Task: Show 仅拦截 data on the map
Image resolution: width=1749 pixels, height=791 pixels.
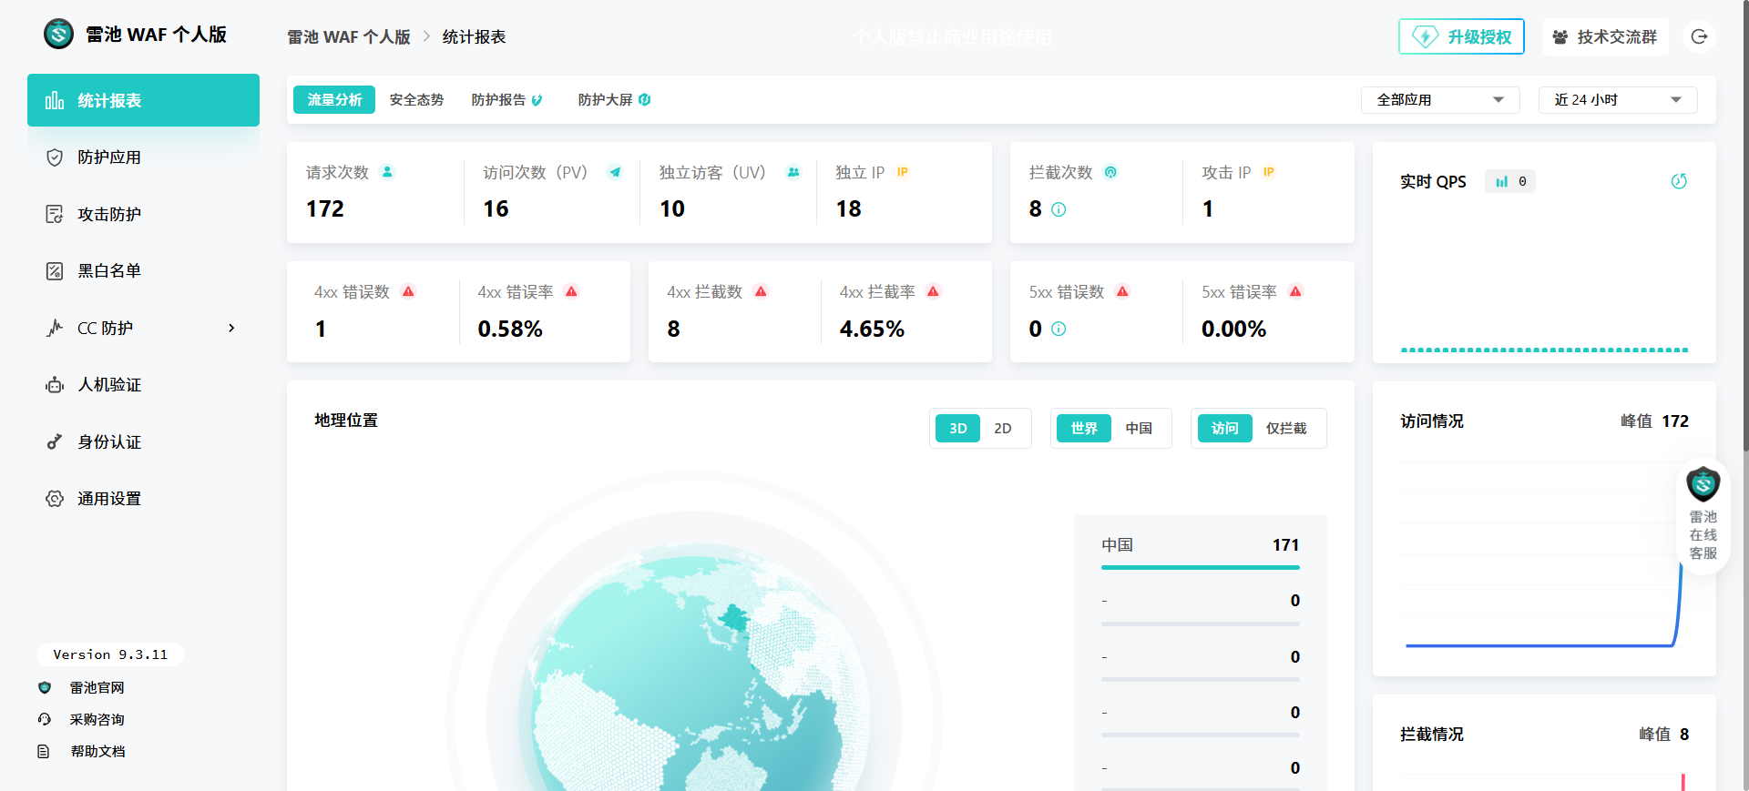Action: [1286, 429]
